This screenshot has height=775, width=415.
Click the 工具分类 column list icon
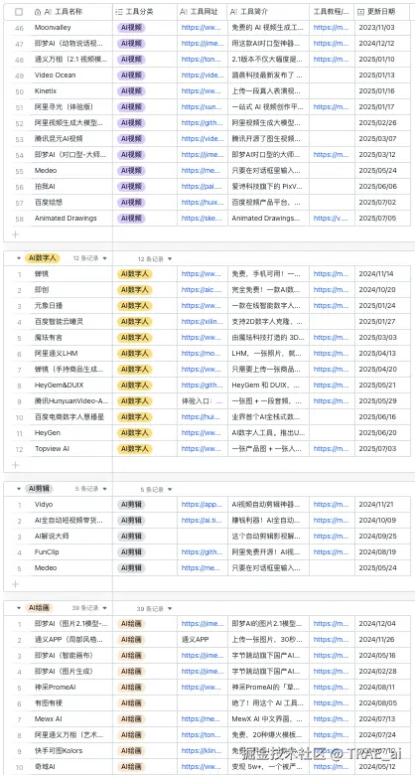(x=118, y=11)
